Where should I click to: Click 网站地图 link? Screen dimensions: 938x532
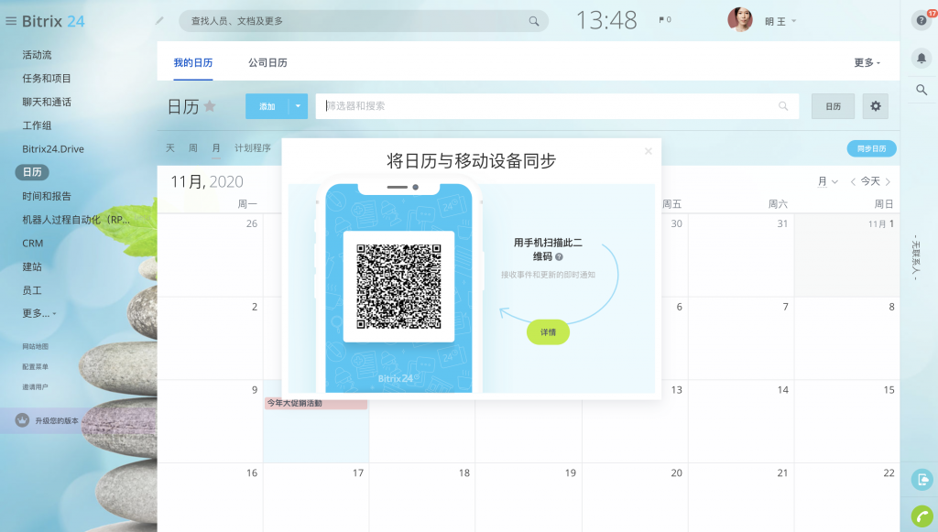point(36,347)
